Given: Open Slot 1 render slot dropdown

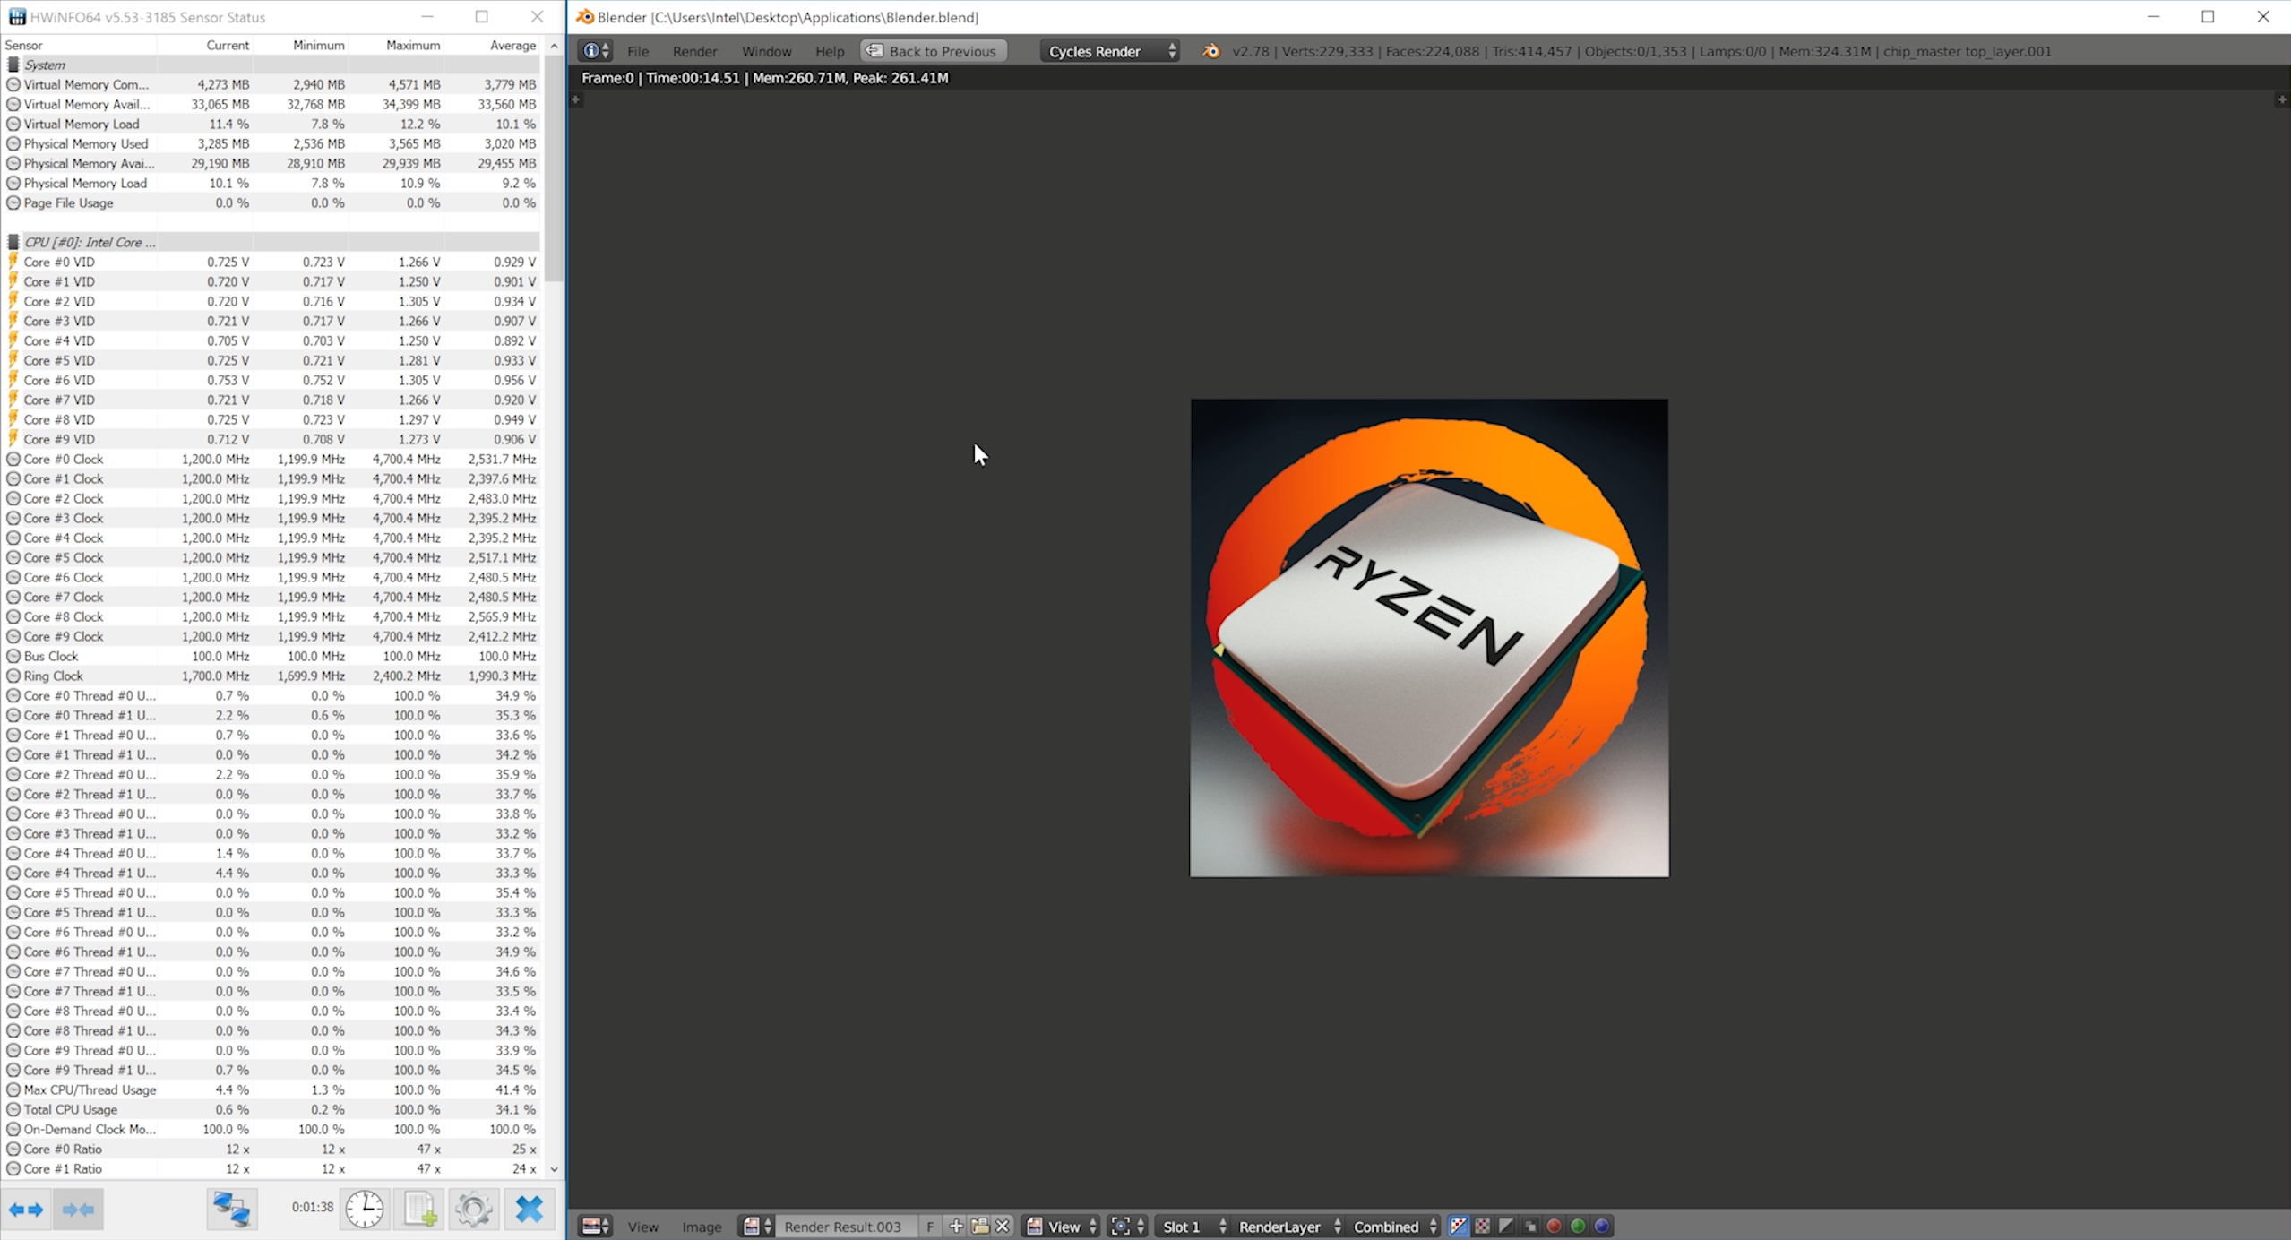Looking at the screenshot, I should pyautogui.click(x=1193, y=1227).
